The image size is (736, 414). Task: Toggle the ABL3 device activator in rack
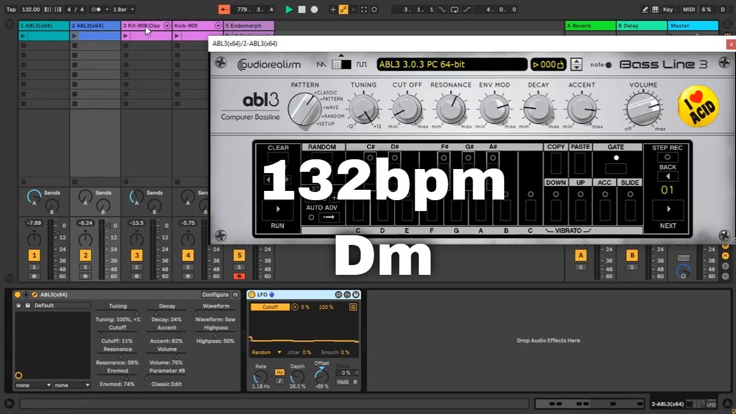coord(17,294)
